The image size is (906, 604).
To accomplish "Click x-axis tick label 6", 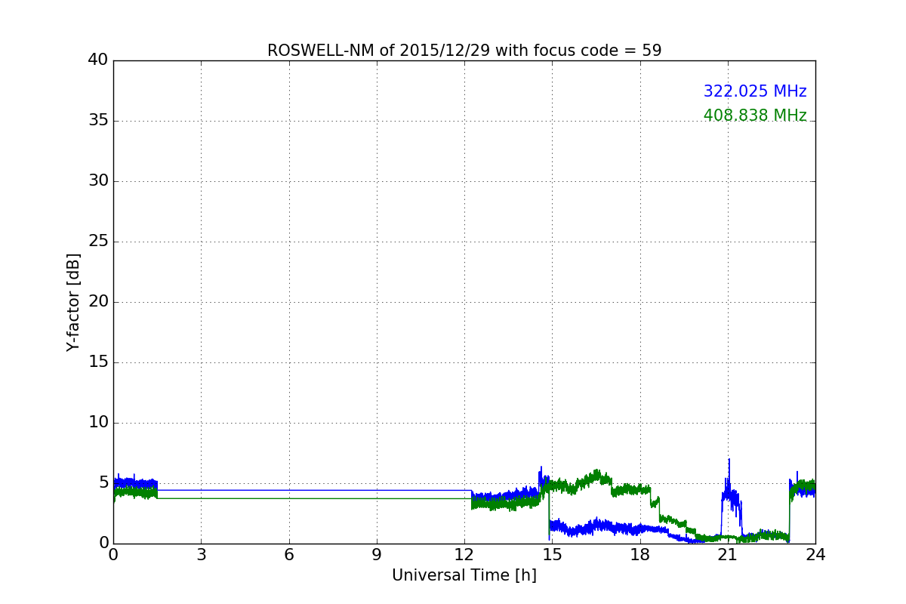I will point(288,555).
